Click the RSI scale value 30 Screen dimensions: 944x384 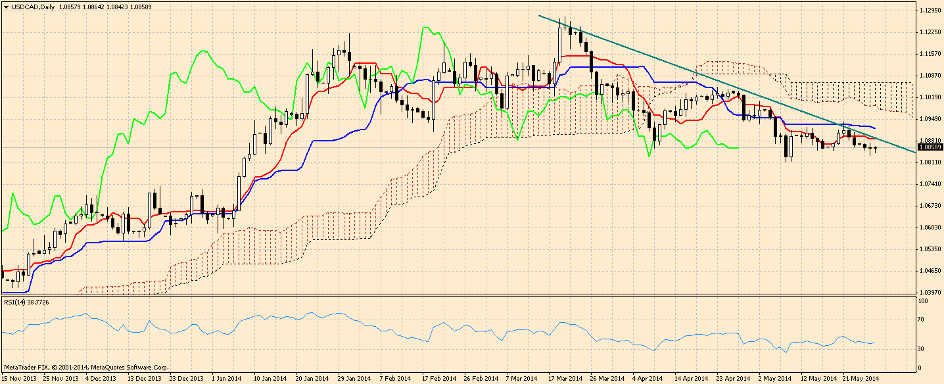922,348
